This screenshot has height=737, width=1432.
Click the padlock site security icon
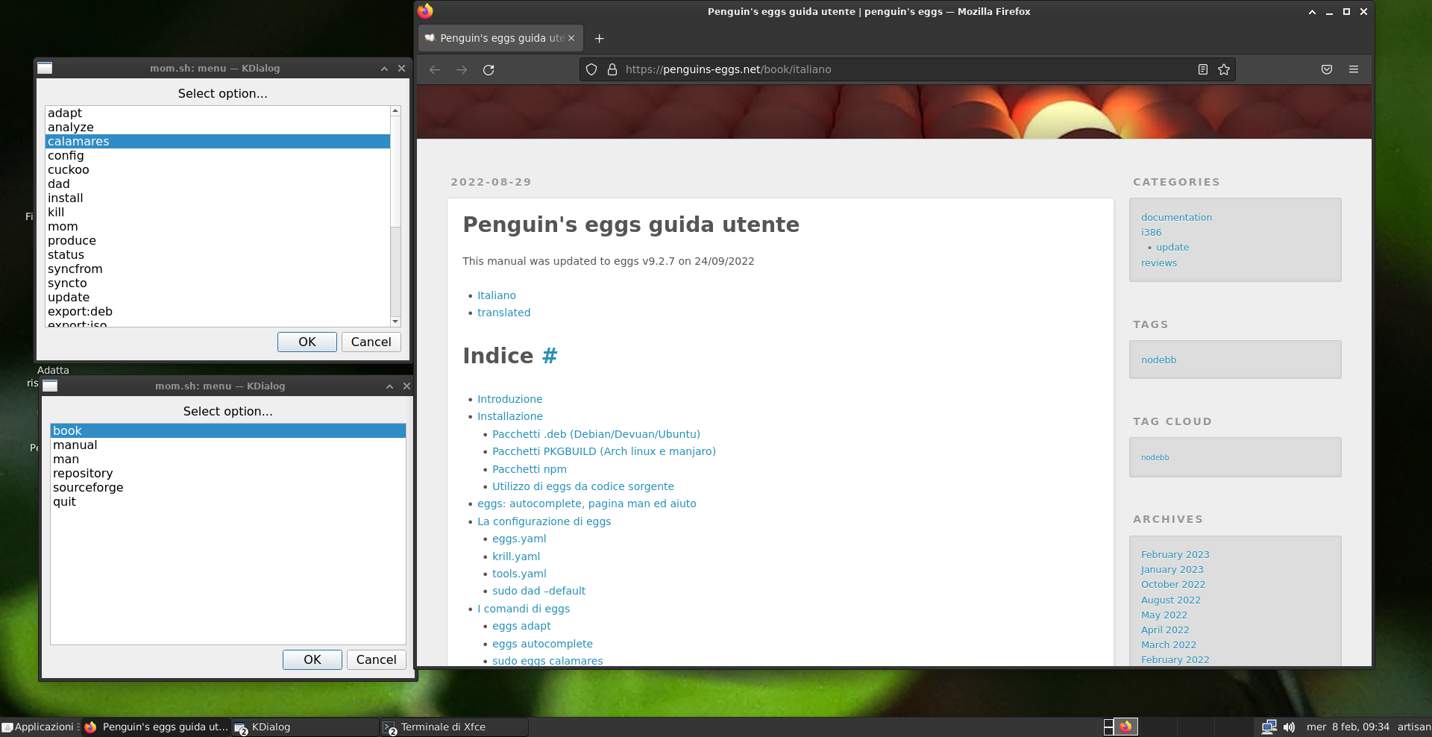(612, 69)
